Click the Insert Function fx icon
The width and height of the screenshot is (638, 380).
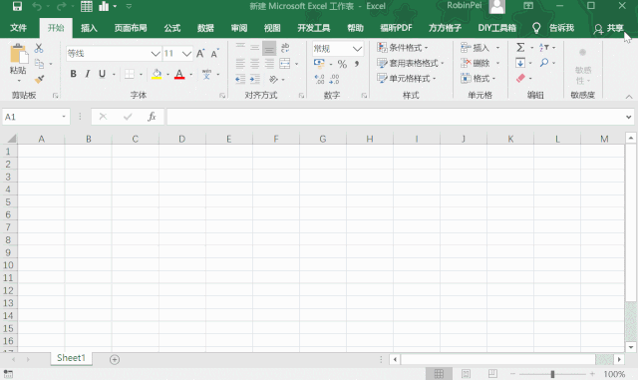tap(152, 117)
